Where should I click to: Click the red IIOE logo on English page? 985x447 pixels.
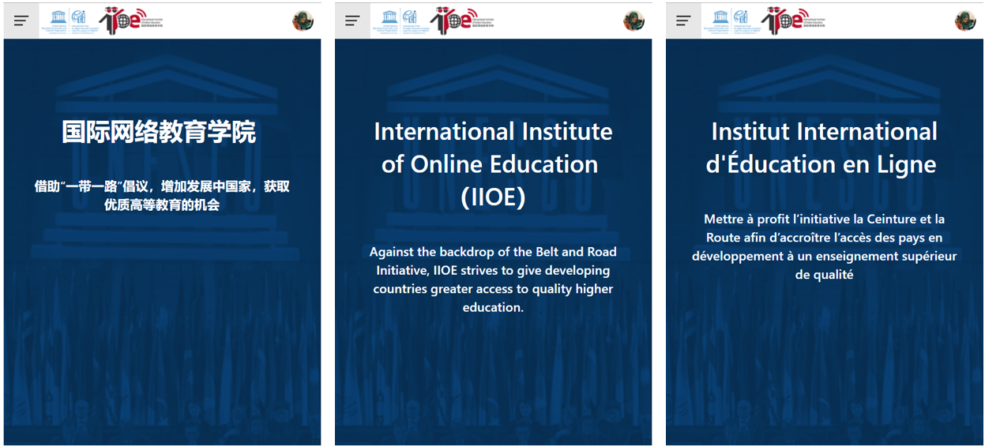(453, 20)
